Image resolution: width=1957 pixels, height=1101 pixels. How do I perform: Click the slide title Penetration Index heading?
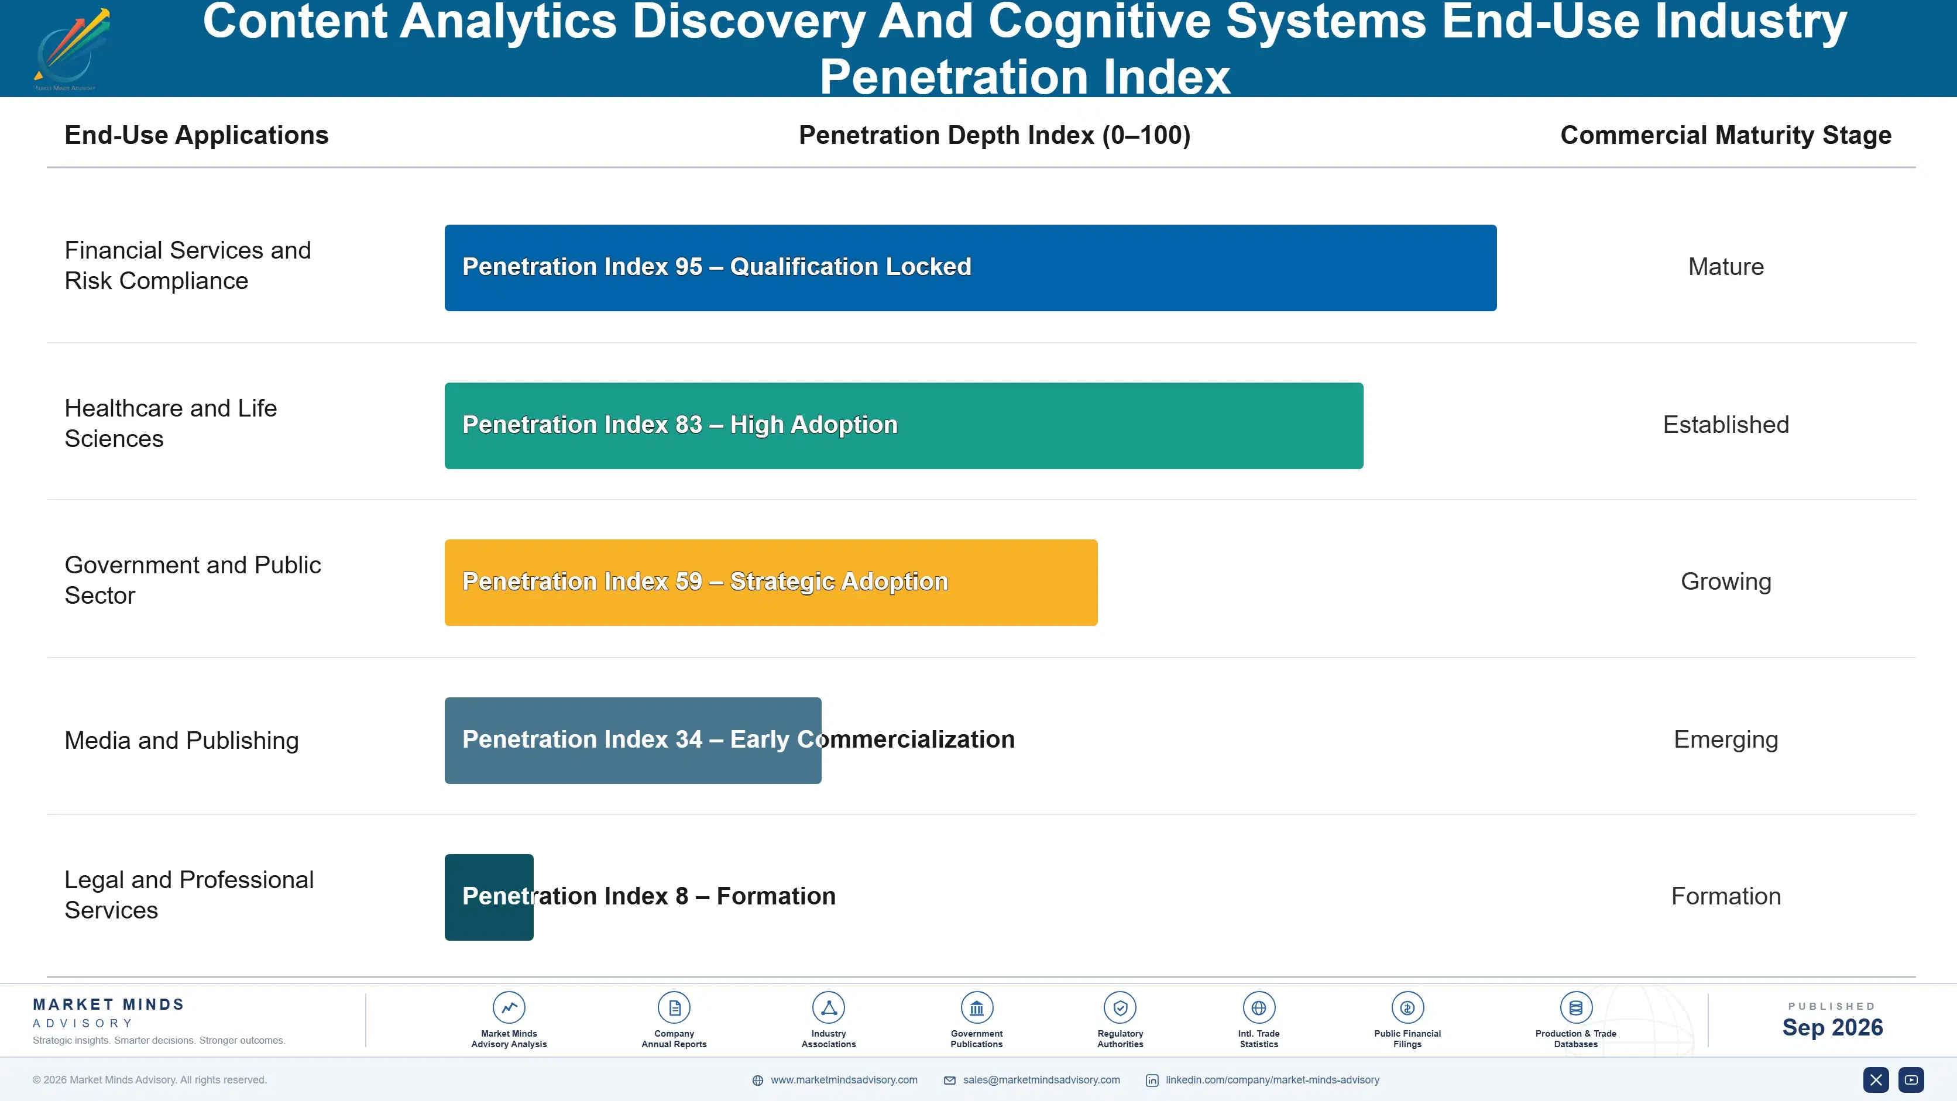click(x=1025, y=49)
